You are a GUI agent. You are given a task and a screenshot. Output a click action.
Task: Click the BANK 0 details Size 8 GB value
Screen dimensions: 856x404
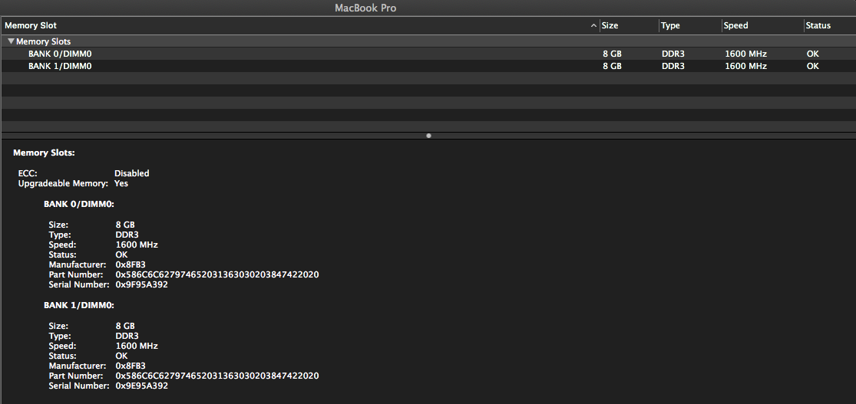125,225
